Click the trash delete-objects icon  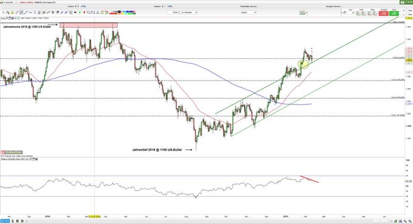pyautogui.click(x=53, y=12)
